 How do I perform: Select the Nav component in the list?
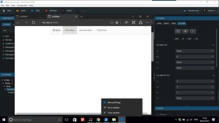click(7, 36)
